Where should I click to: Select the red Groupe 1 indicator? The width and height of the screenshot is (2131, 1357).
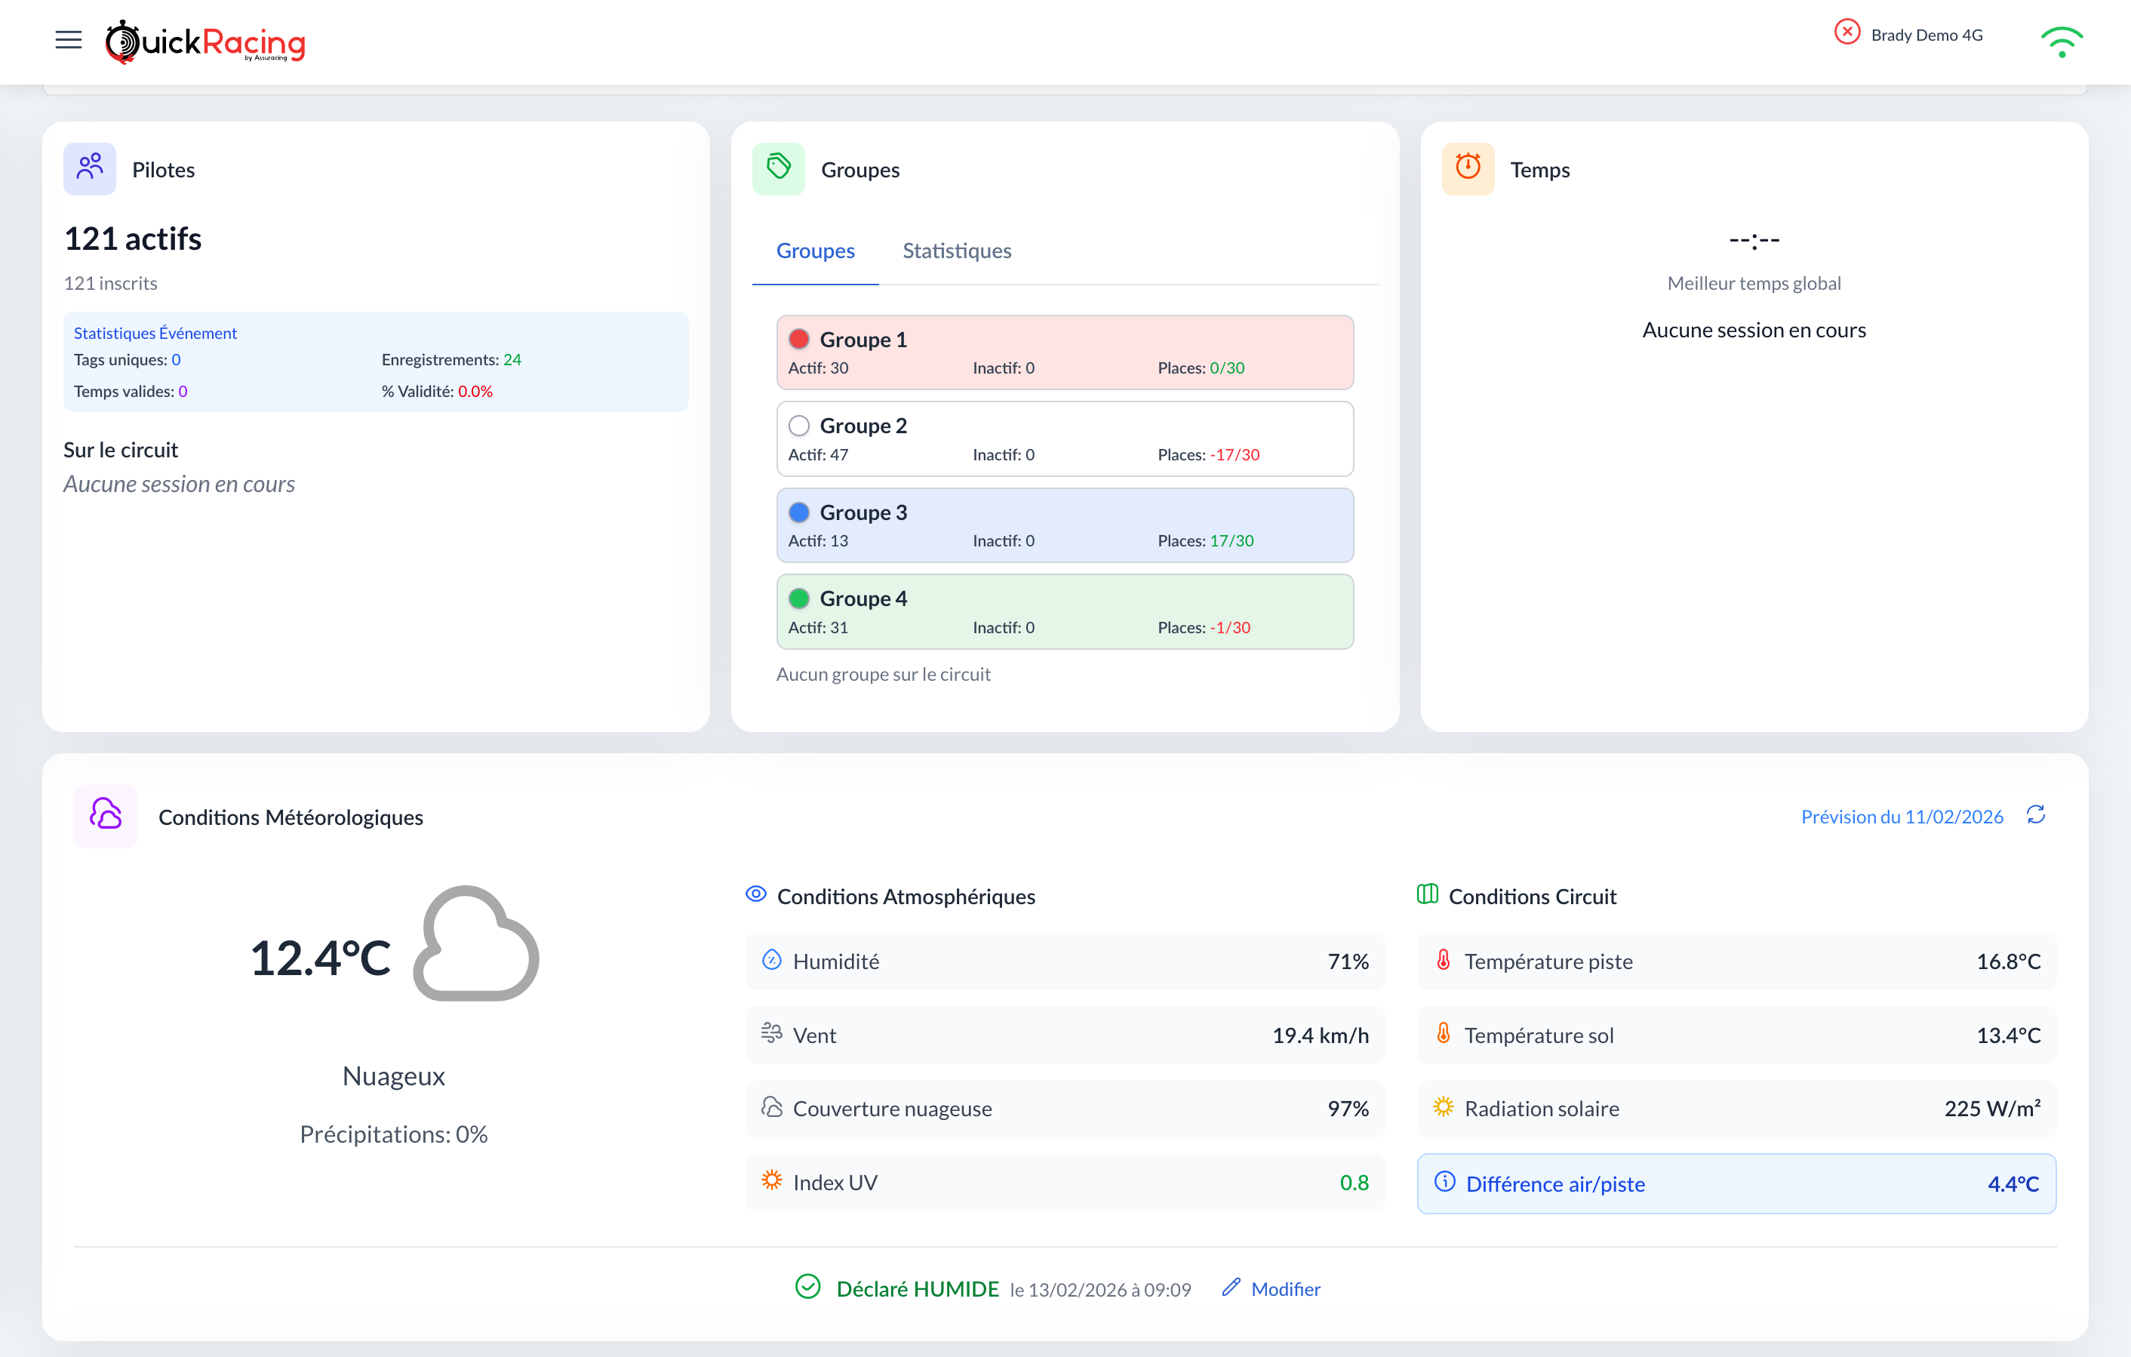pos(799,339)
